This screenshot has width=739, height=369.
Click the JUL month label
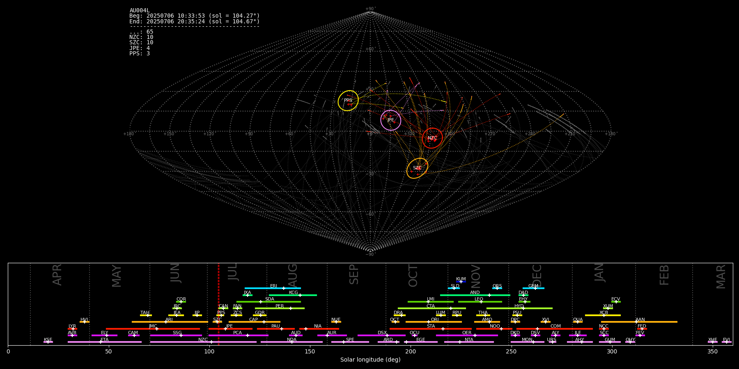232,272
